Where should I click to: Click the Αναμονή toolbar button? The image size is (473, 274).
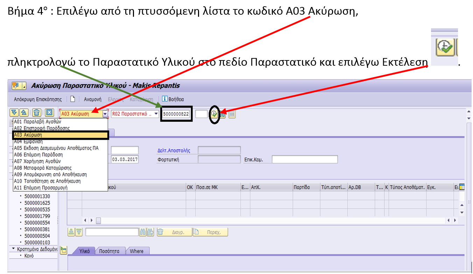[92, 99]
